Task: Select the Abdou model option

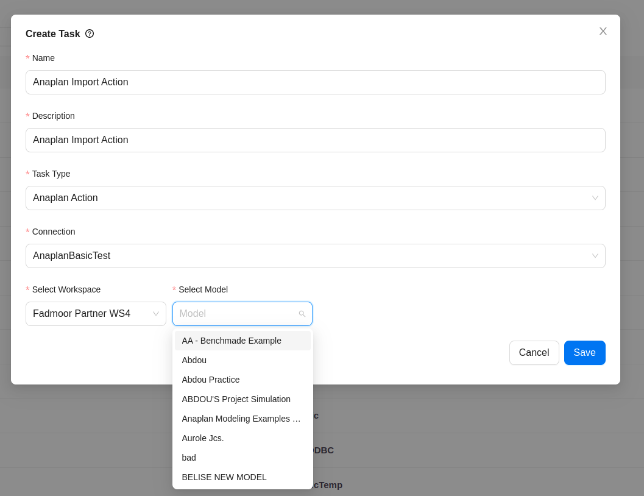Action: click(x=242, y=360)
